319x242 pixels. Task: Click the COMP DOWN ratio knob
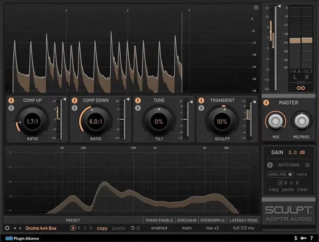point(96,121)
